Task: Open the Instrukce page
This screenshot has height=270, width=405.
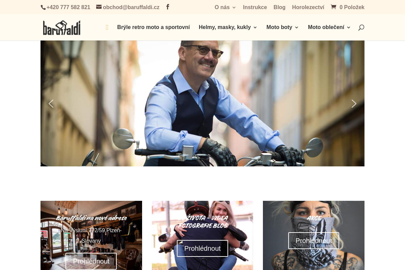Action: point(255,7)
